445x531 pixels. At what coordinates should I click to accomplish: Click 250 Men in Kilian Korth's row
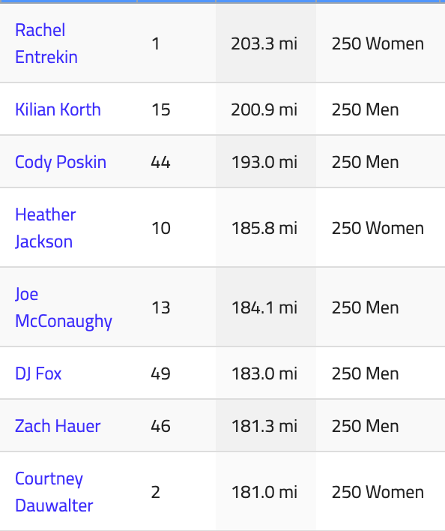(x=365, y=109)
